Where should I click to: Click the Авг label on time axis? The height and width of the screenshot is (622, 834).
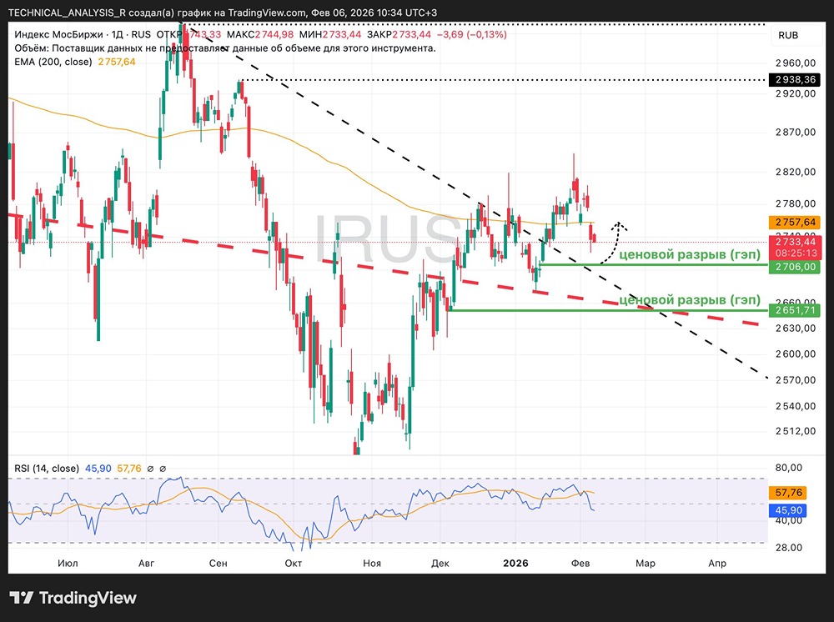(146, 563)
